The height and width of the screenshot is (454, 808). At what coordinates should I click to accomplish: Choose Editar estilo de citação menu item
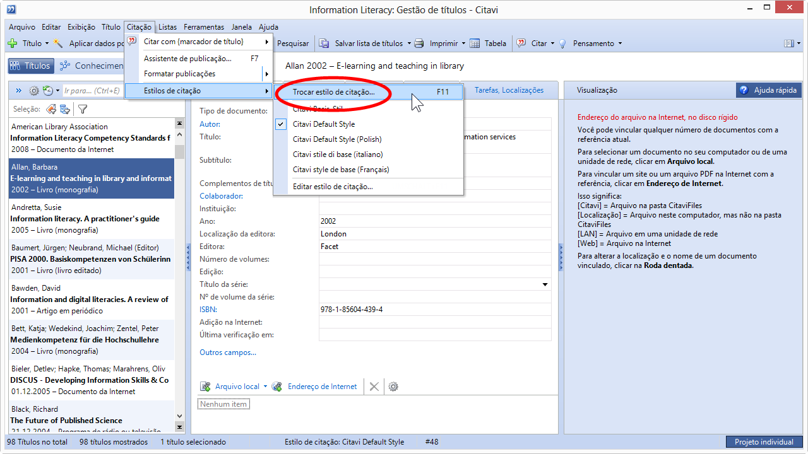pos(368,187)
